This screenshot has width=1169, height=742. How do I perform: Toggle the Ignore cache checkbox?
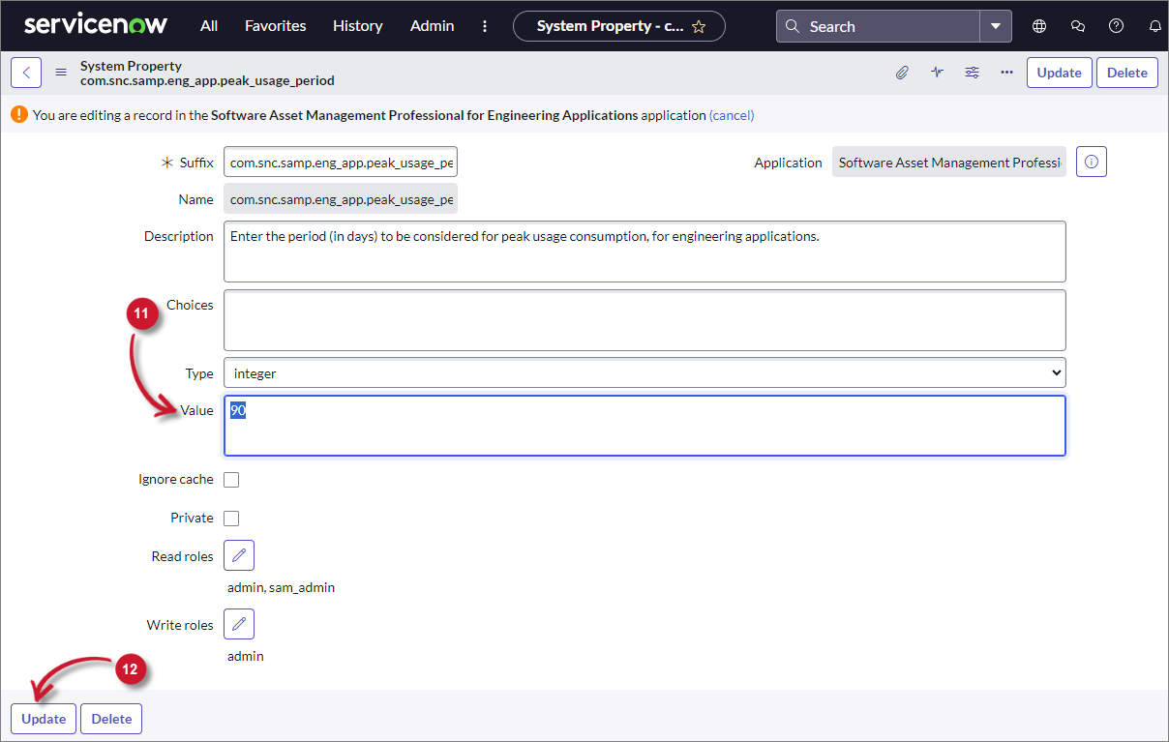tap(231, 480)
